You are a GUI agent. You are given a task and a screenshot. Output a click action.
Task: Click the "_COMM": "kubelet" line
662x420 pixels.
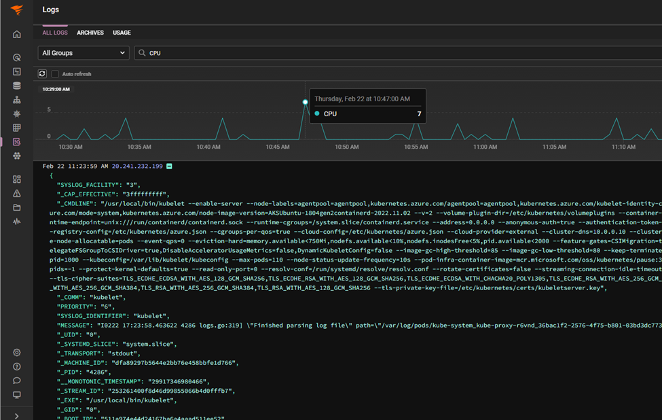click(91, 298)
